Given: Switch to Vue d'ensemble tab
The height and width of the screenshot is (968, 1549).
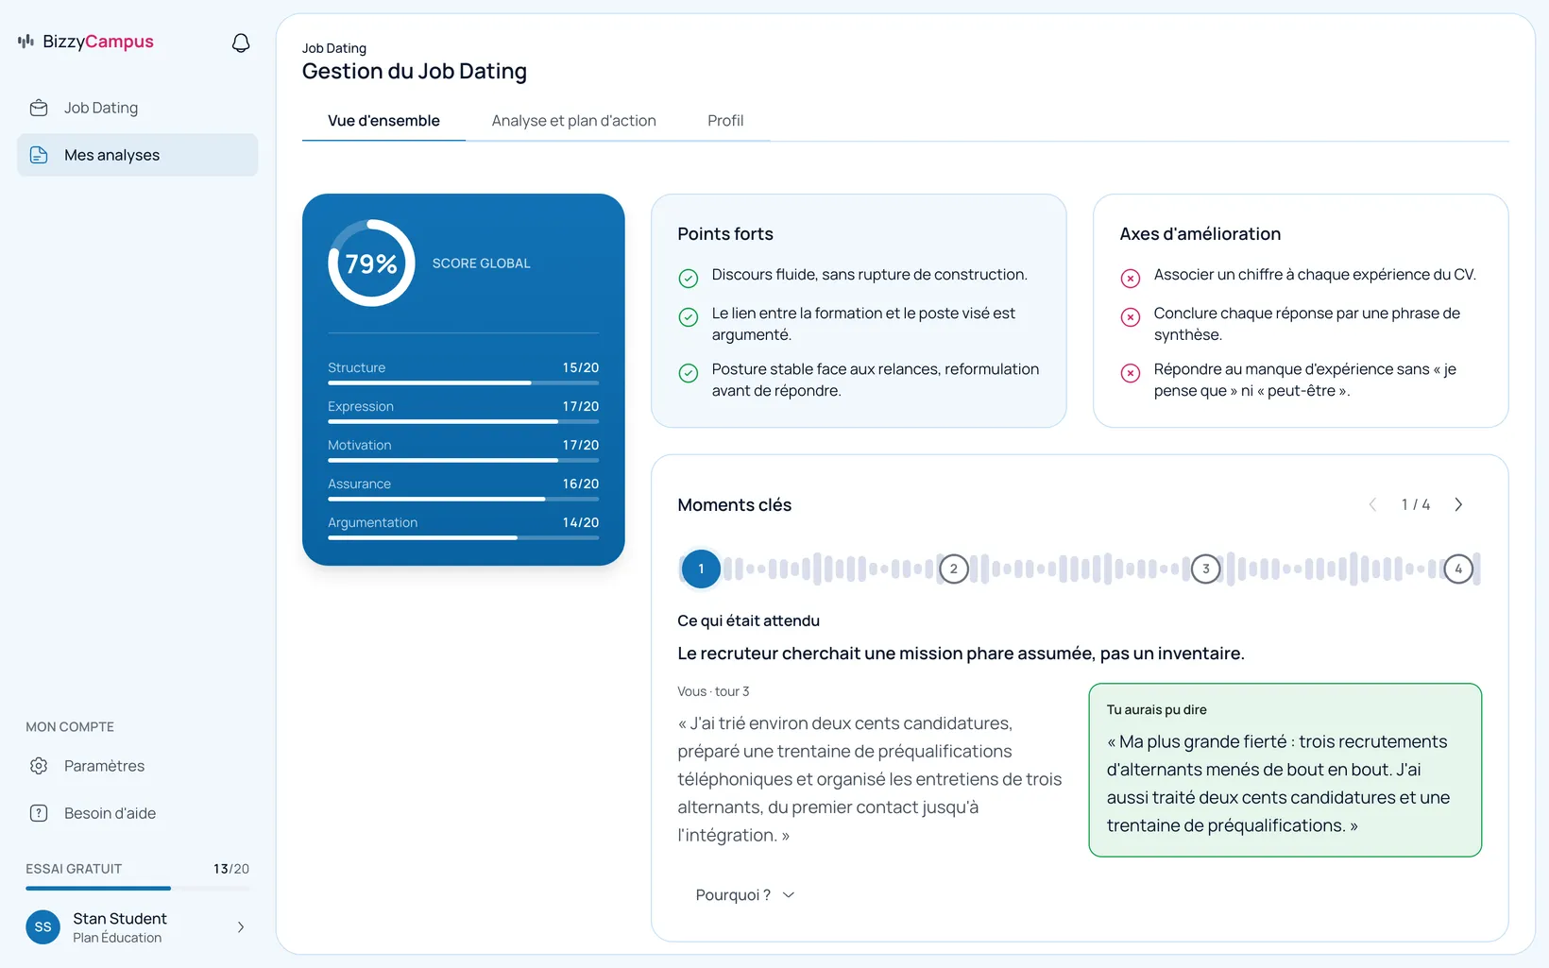Looking at the screenshot, I should pyautogui.click(x=383, y=121).
